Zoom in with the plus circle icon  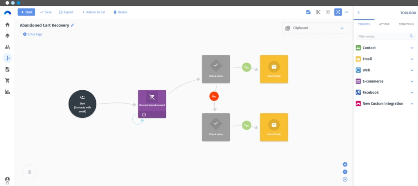345,164
